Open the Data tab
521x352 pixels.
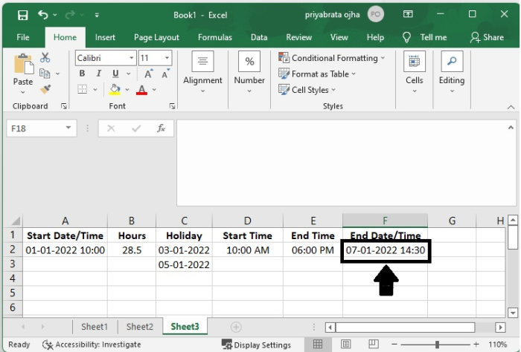click(x=259, y=37)
